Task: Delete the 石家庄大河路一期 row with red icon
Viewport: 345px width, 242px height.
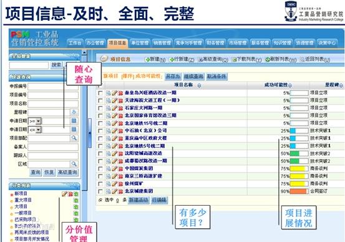Action: [120, 108]
